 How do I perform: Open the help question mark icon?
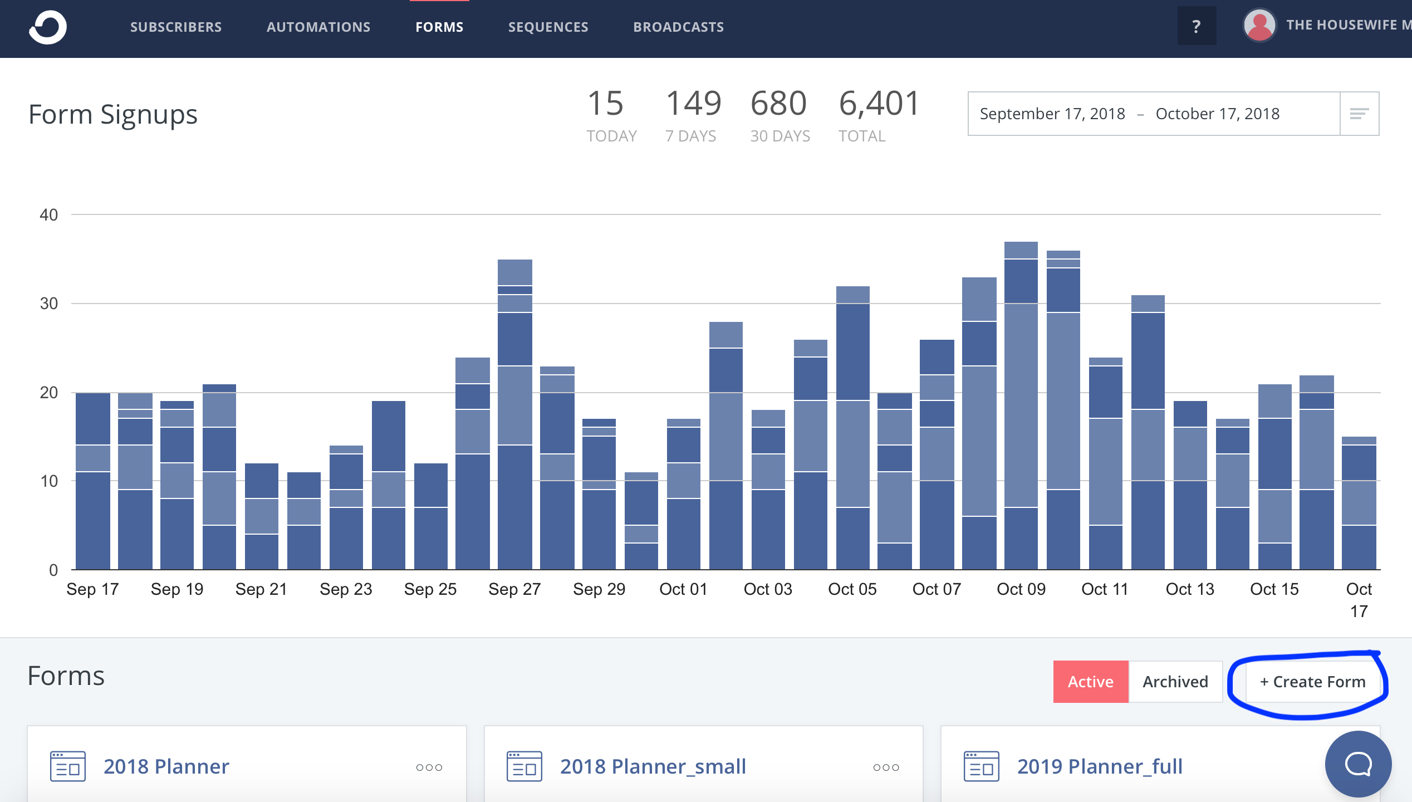[x=1197, y=26]
